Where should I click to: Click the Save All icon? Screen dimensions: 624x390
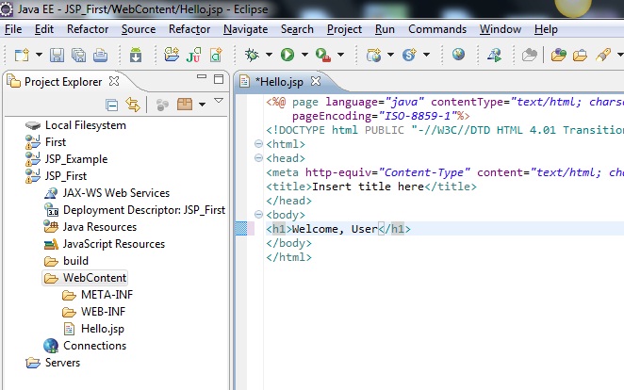coord(78,55)
